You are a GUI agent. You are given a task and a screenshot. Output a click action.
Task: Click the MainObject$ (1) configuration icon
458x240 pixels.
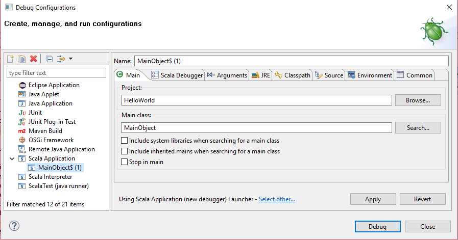click(x=32, y=168)
